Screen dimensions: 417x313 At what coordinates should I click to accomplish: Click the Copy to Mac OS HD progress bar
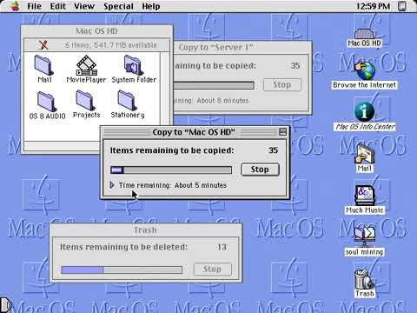(171, 170)
